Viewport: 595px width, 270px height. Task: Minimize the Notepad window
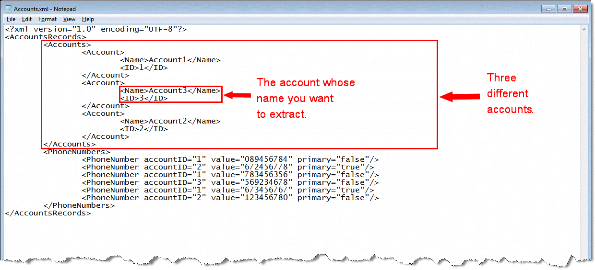click(x=549, y=9)
